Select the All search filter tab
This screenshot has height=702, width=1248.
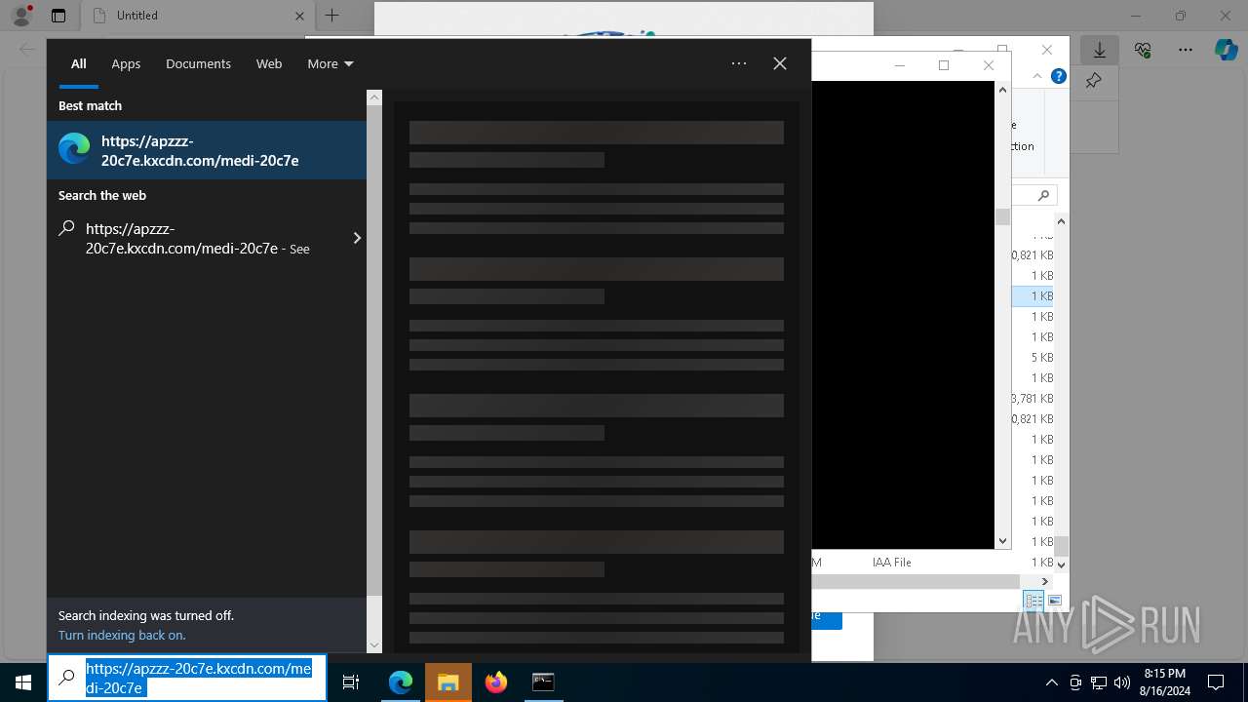[x=79, y=63]
